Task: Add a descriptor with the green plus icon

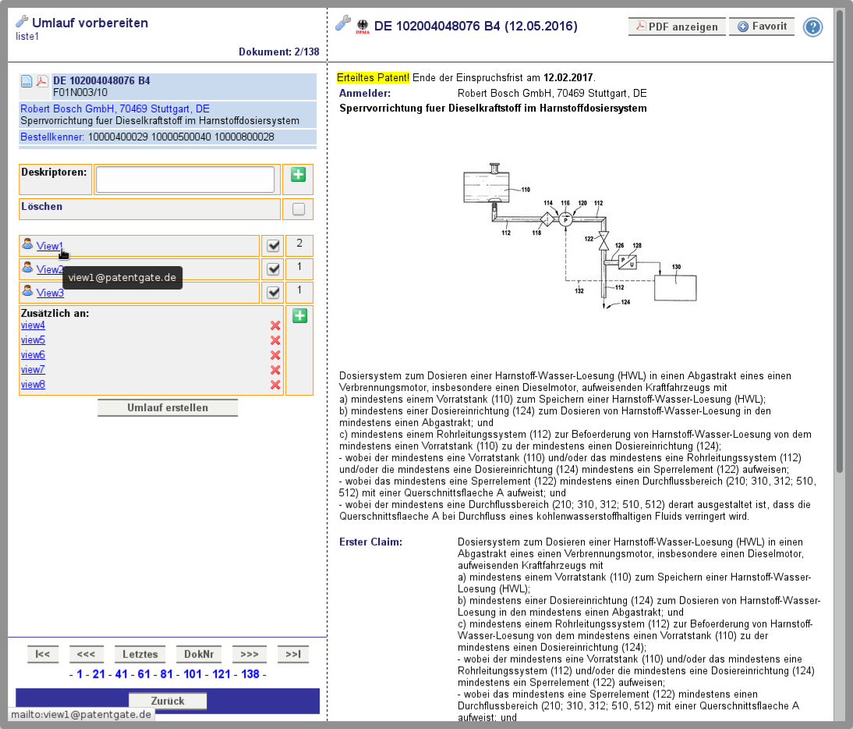Action: (x=298, y=175)
